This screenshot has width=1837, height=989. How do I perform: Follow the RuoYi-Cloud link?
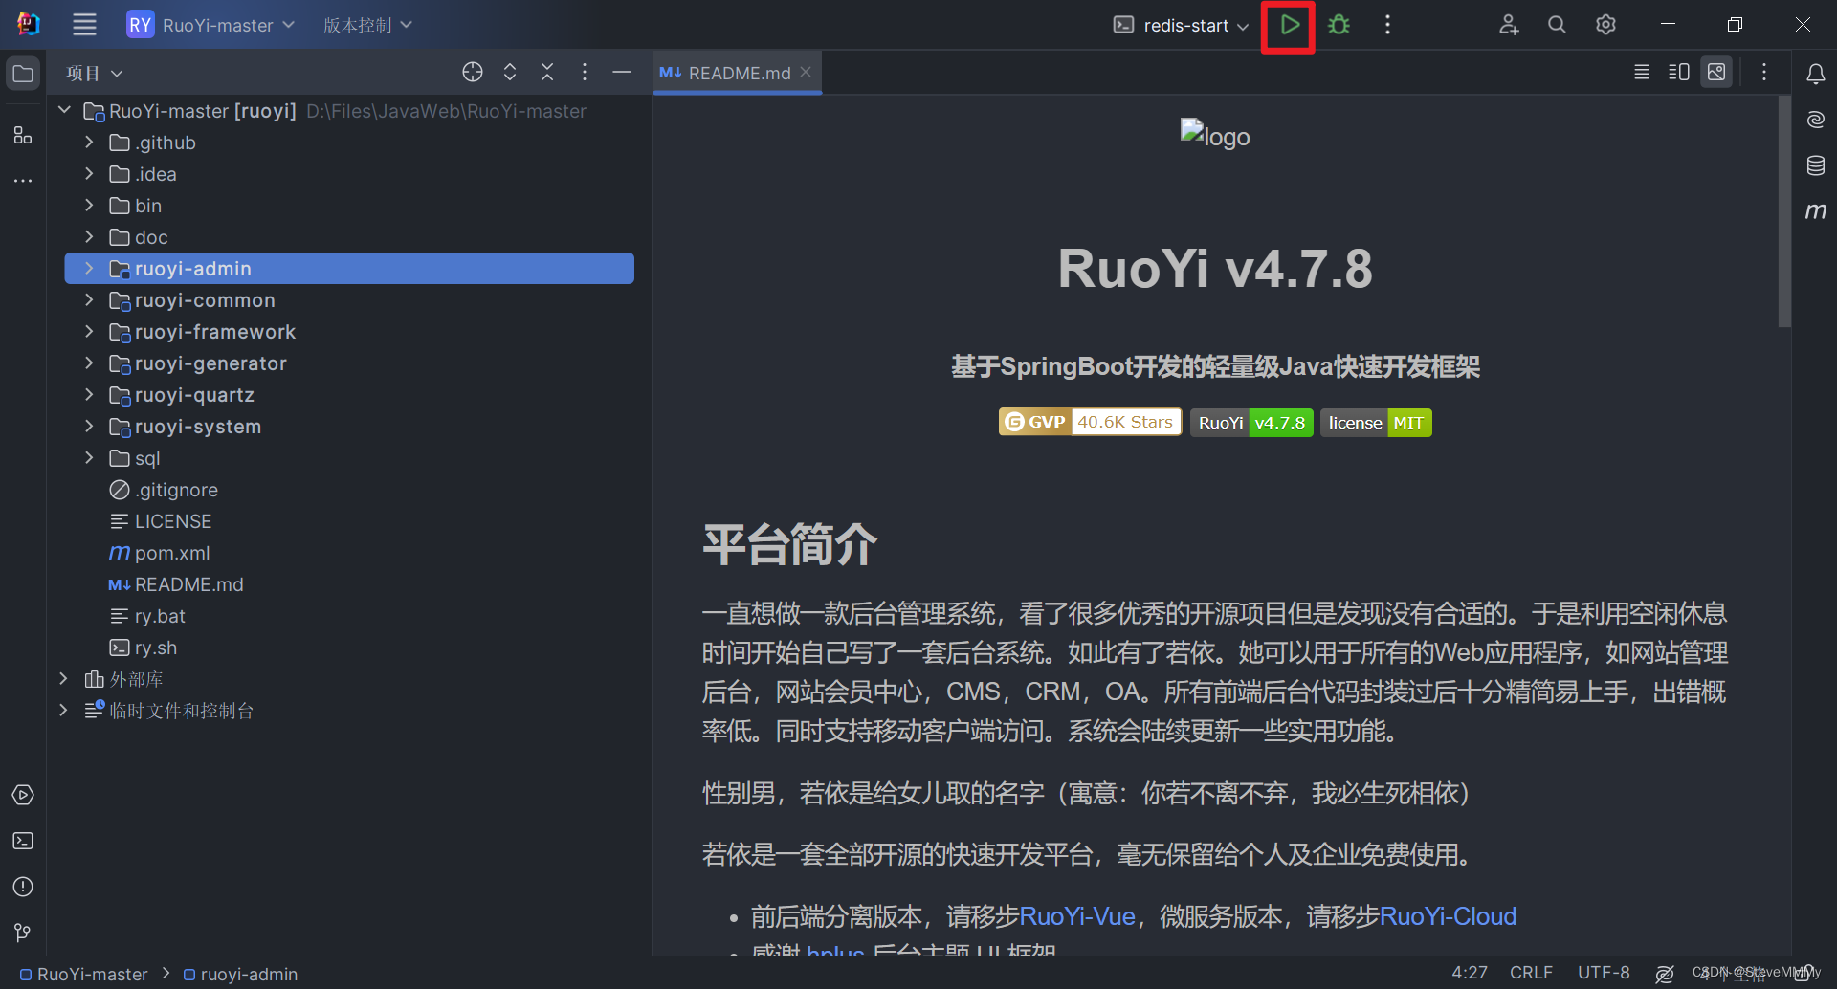click(x=1448, y=916)
